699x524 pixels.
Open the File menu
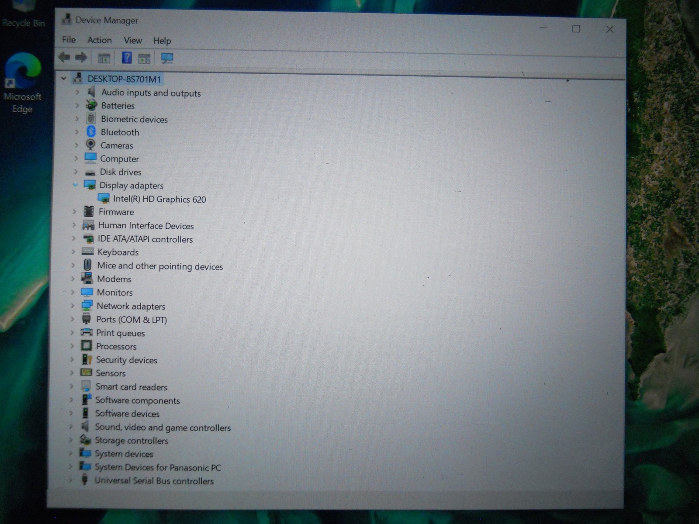[x=69, y=40]
